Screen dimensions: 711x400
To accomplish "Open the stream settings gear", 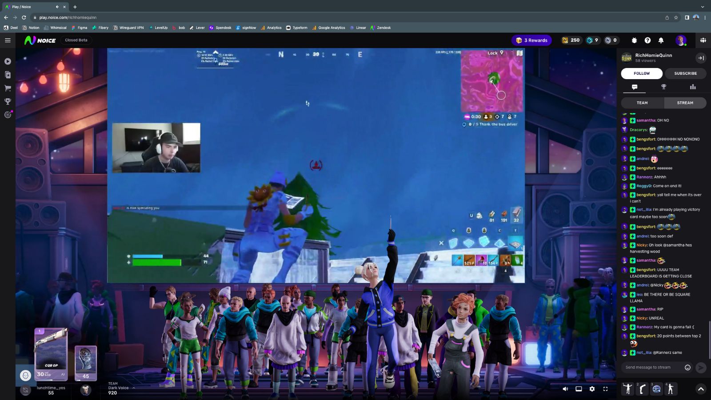I will tap(592, 388).
